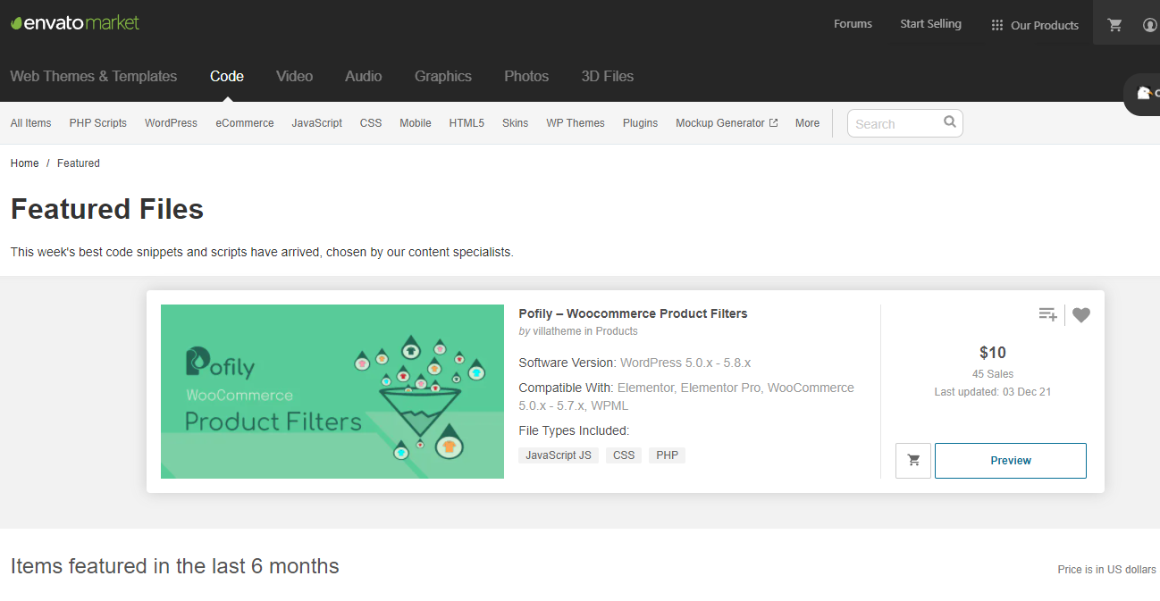Add Pofily to collection icon
The image size is (1160, 601).
pos(1048,314)
